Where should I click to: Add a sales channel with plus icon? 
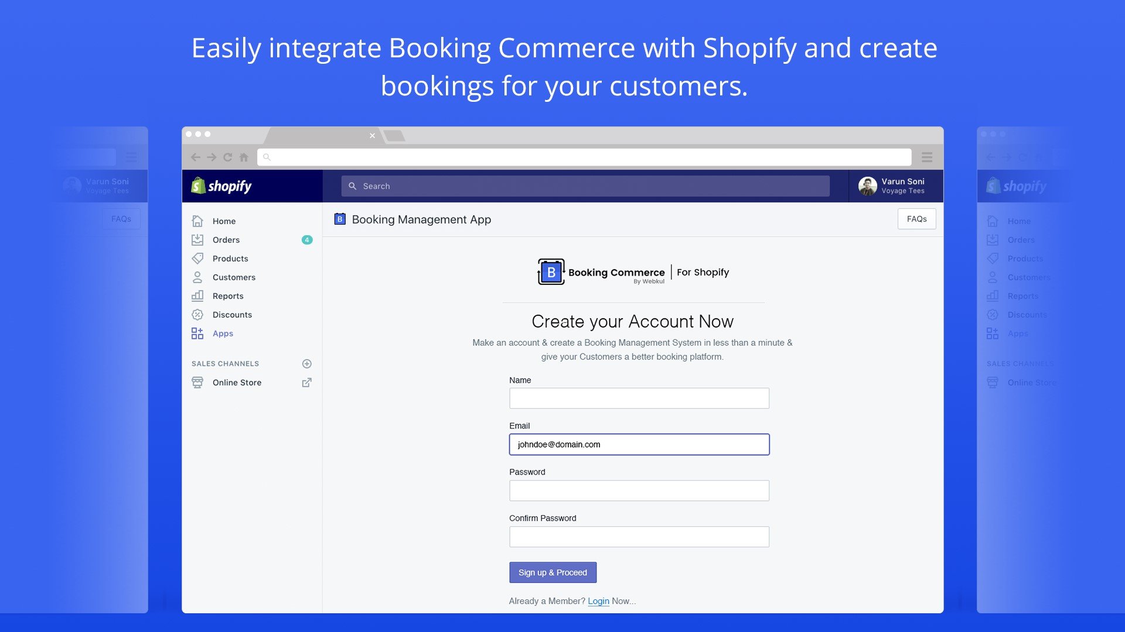pyautogui.click(x=306, y=364)
